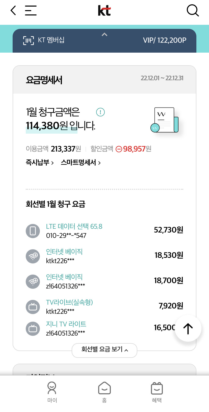
Task: Select LTE 데이터 선택 65.8 plan
Action: (x=74, y=226)
